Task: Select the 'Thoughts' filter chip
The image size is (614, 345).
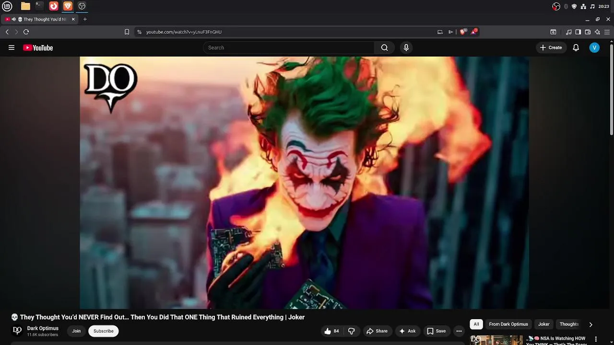Action: (x=569, y=324)
